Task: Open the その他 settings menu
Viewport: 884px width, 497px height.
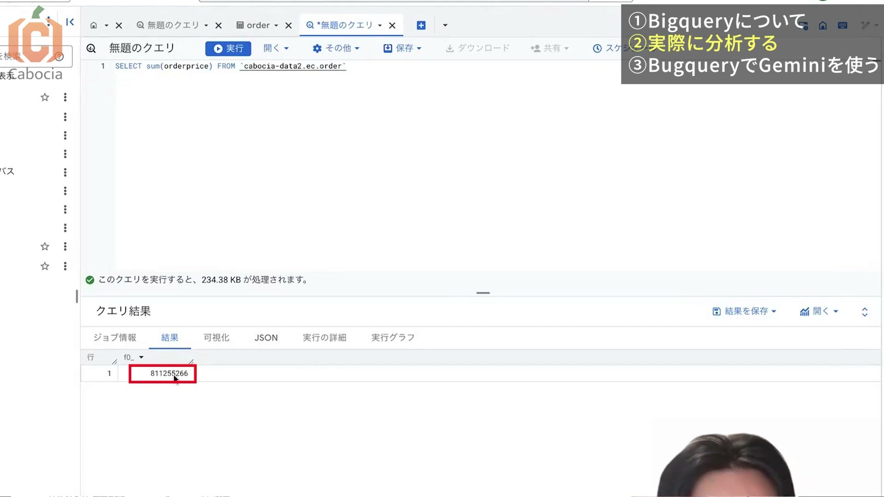Action: pyautogui.click(x=336, y=48)
